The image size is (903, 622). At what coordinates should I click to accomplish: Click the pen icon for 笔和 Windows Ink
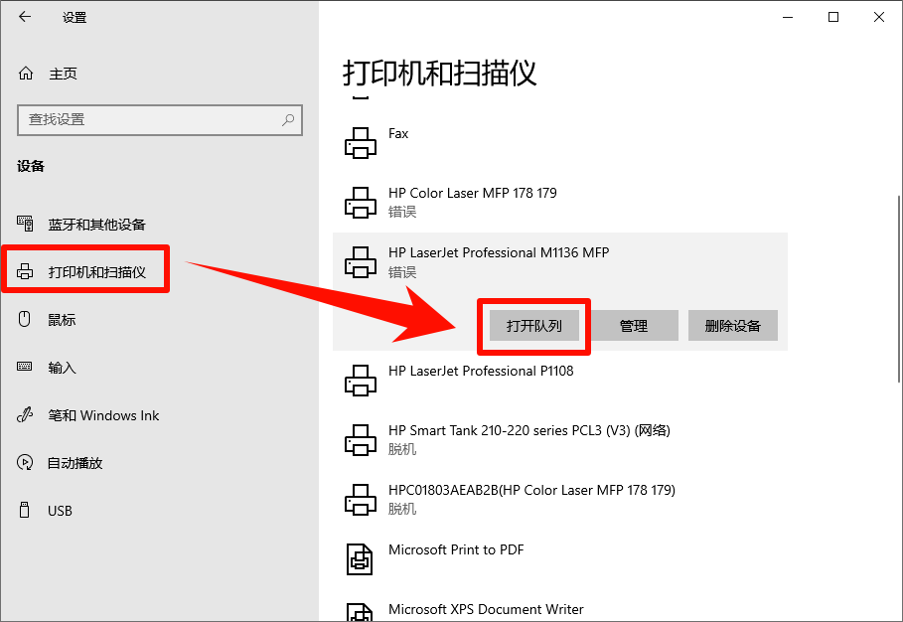click(25, 414)
